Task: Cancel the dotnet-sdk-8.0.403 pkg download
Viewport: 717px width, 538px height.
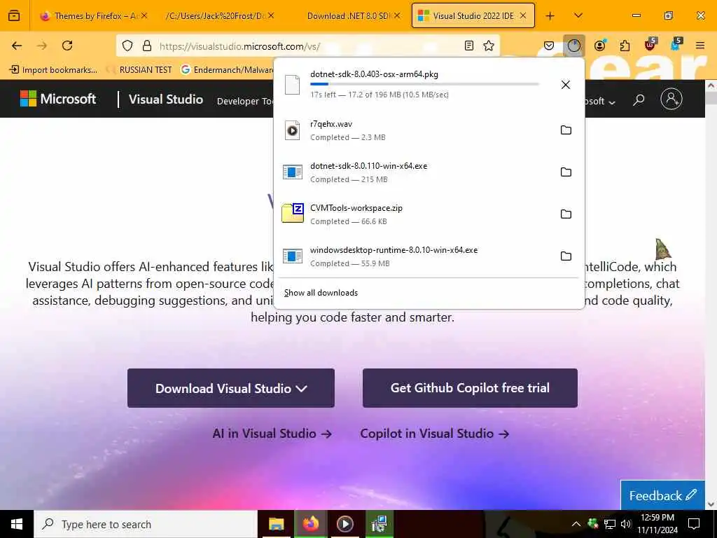Action: (566, 85)
